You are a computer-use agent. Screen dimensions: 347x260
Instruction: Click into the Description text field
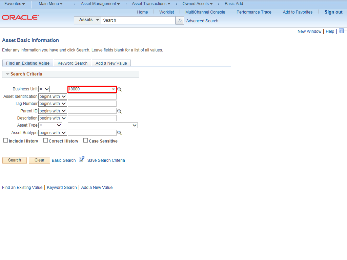(x=92, y=118)
